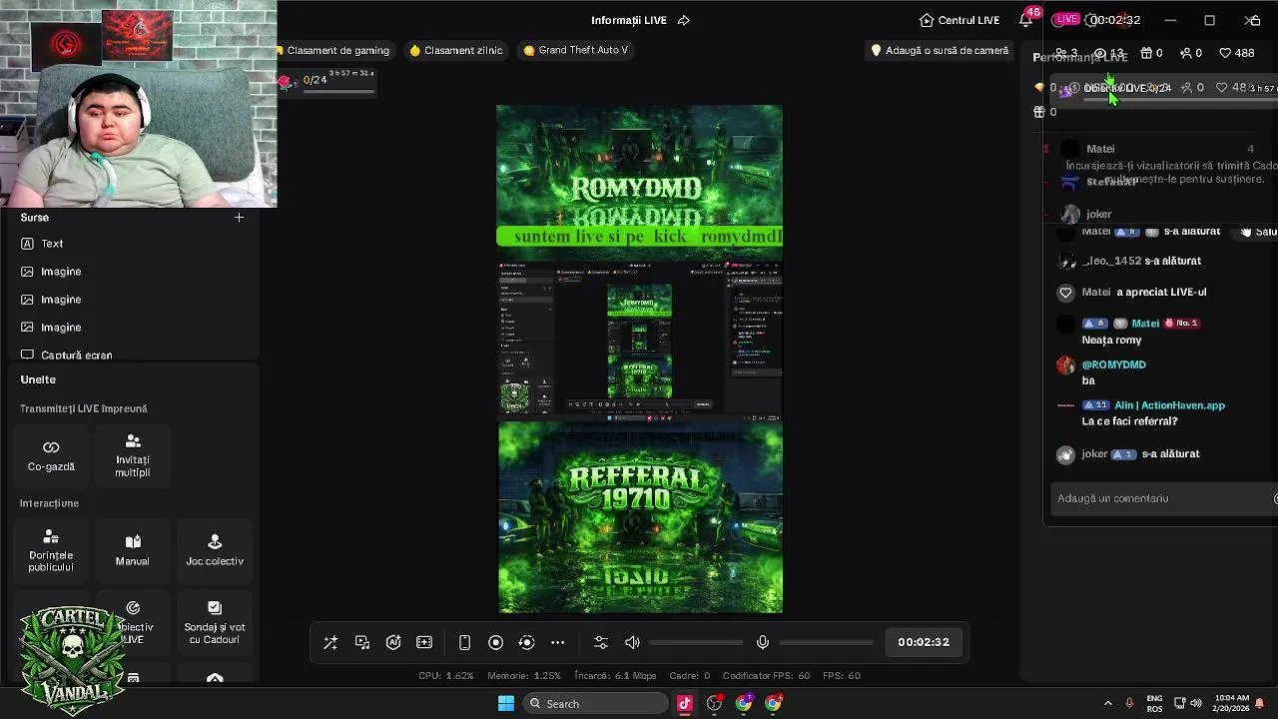Open Informații LIVE header
1278x719 pixels.
(627, 20)
